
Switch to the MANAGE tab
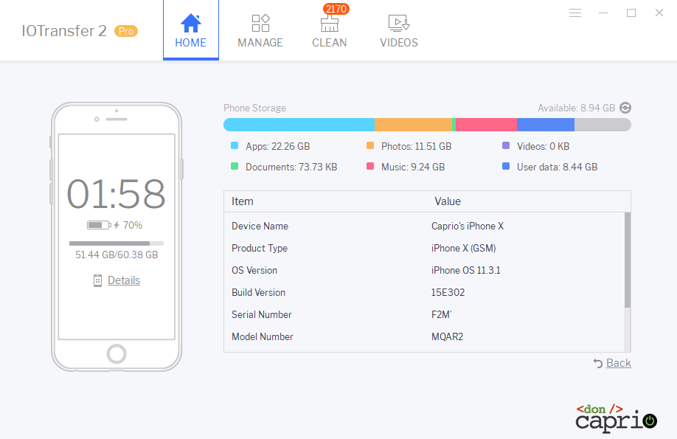pyautogui.click(x=260, y=30)
